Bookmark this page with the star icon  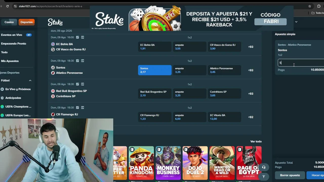310,6
